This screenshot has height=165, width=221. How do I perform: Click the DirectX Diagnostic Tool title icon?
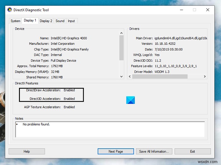click(10, 10)
